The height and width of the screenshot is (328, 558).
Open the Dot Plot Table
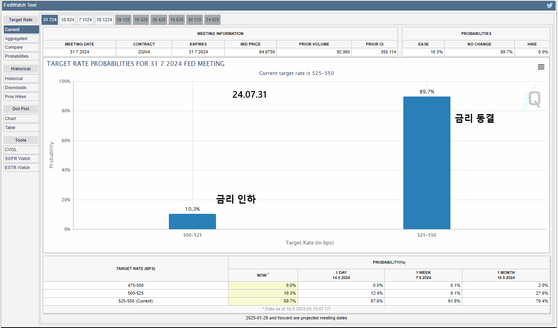tap(21, 128)
